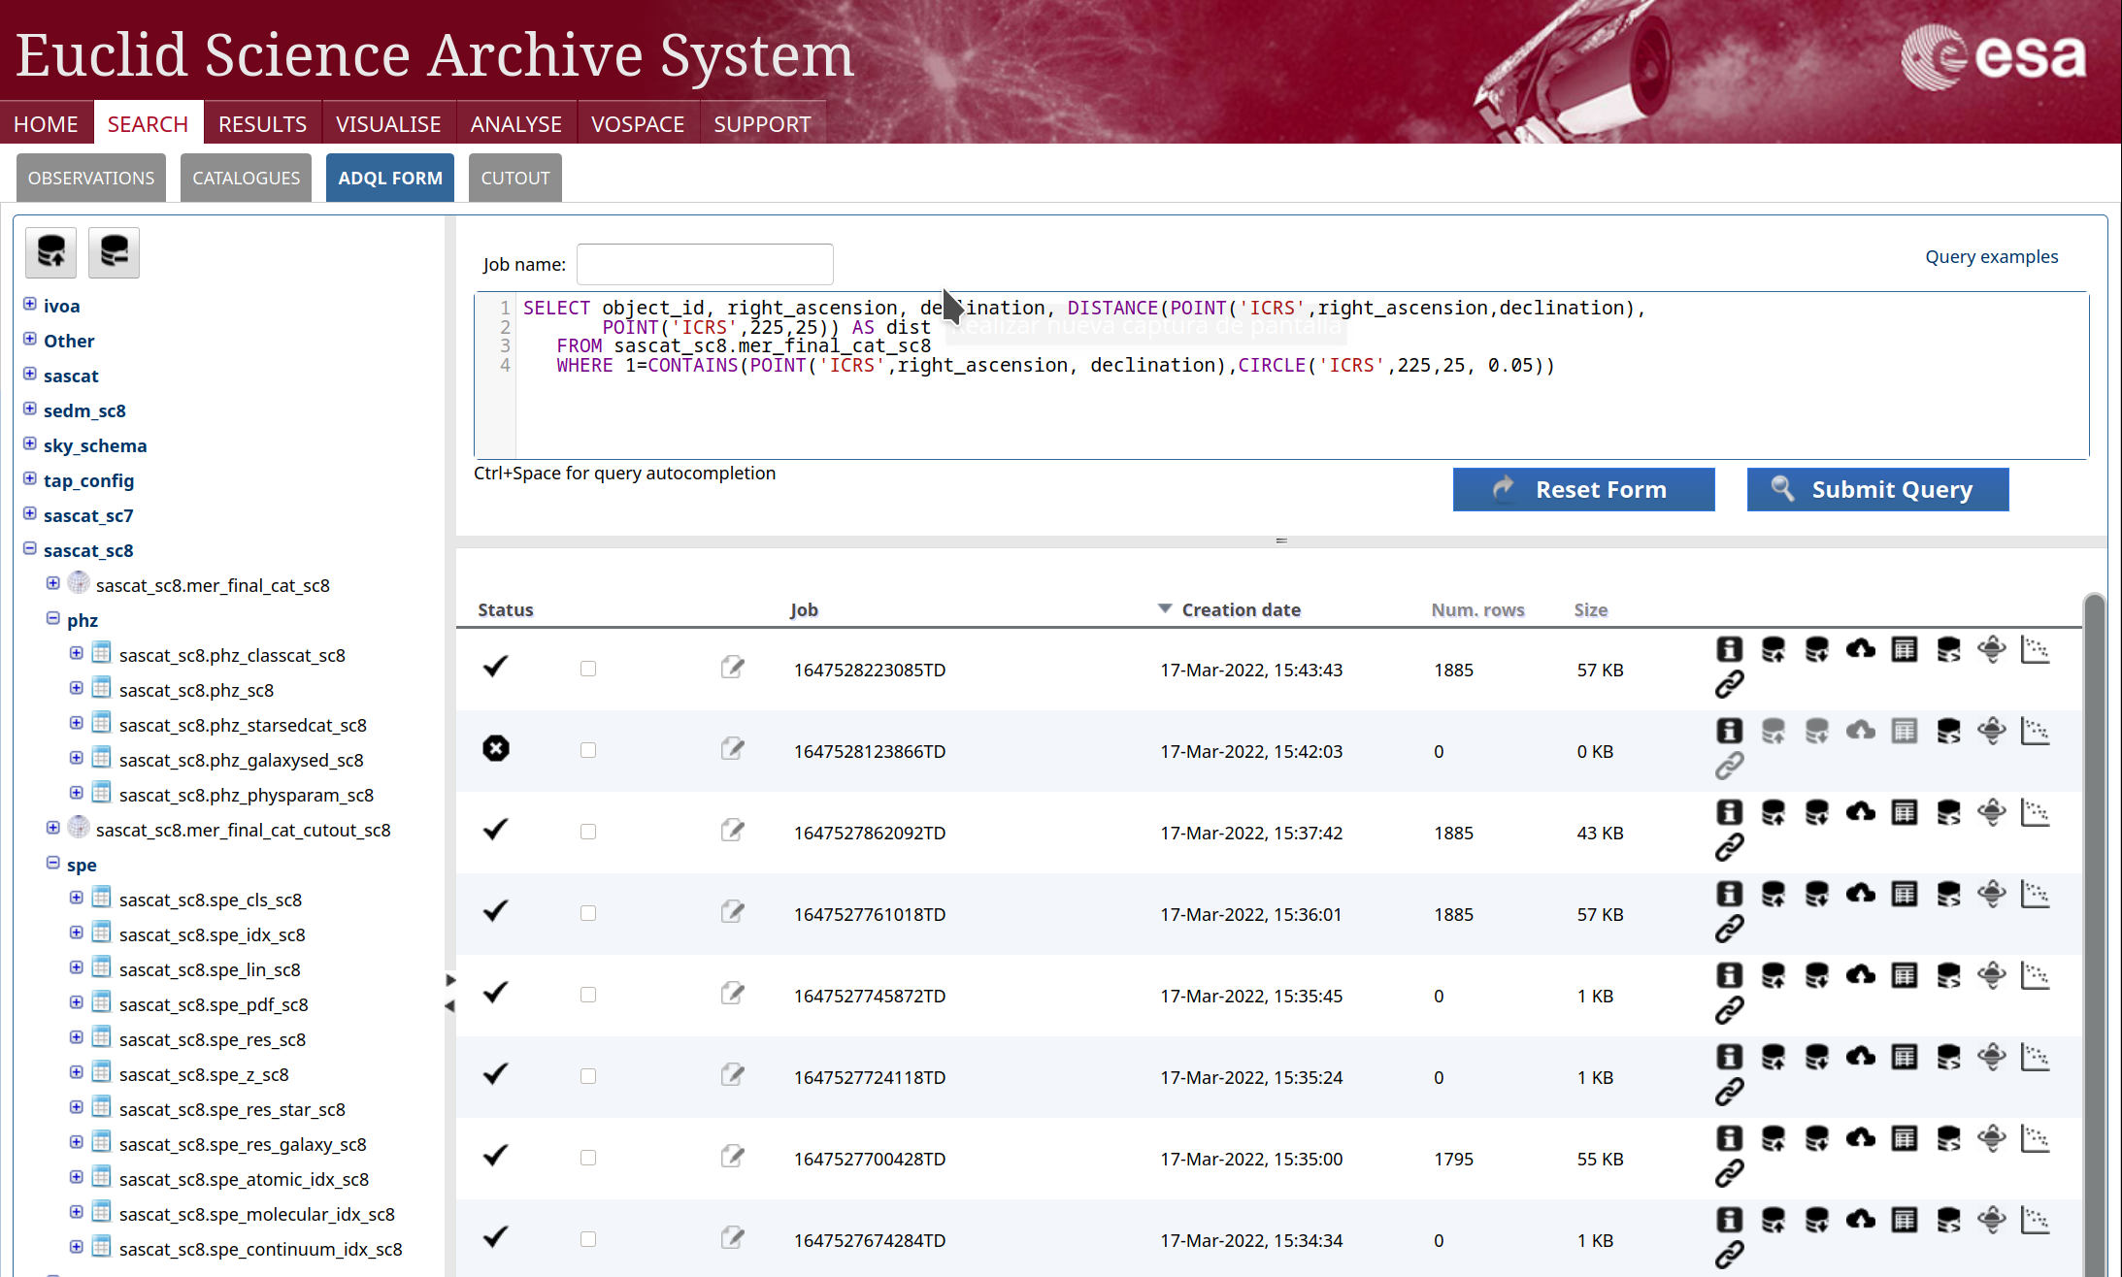This screenshot has width=2122, height=1277.
Task: Edit job name pencil for 1647528223085TD
Action: (x=733, y=667)
